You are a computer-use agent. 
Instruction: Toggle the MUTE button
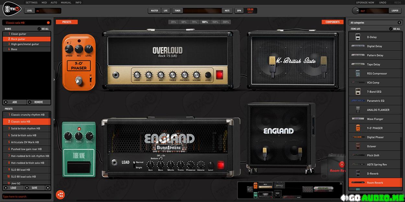tap(227, 11)
